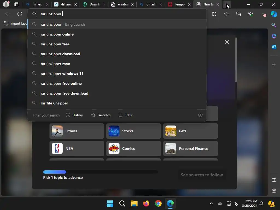Open File Explorer from taskbar
This screenshot has height=210, width=280.
[134, 203]
